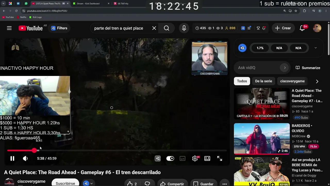Toggle subtitles in the player
Screen dimensions: 330x186
tap(183, 158)
